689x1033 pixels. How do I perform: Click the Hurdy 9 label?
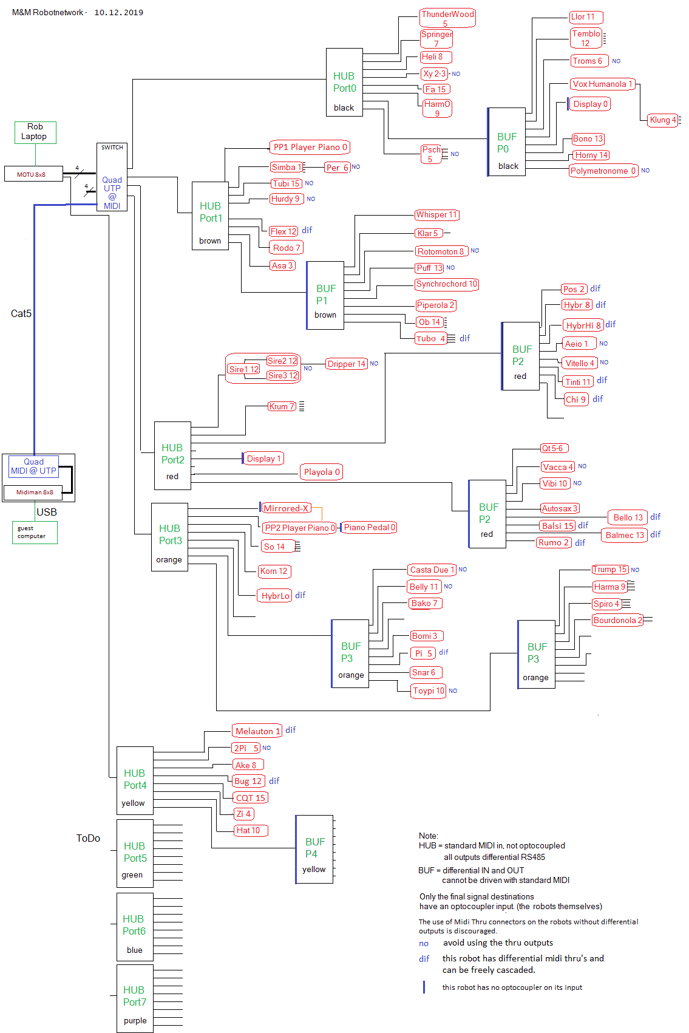click(x=286, y=199)
